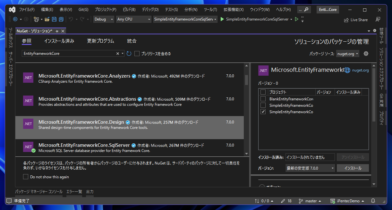The height and width of the screenshot is (210, 392).
Task: Click the Live Share icon
Action: [346, 20]
